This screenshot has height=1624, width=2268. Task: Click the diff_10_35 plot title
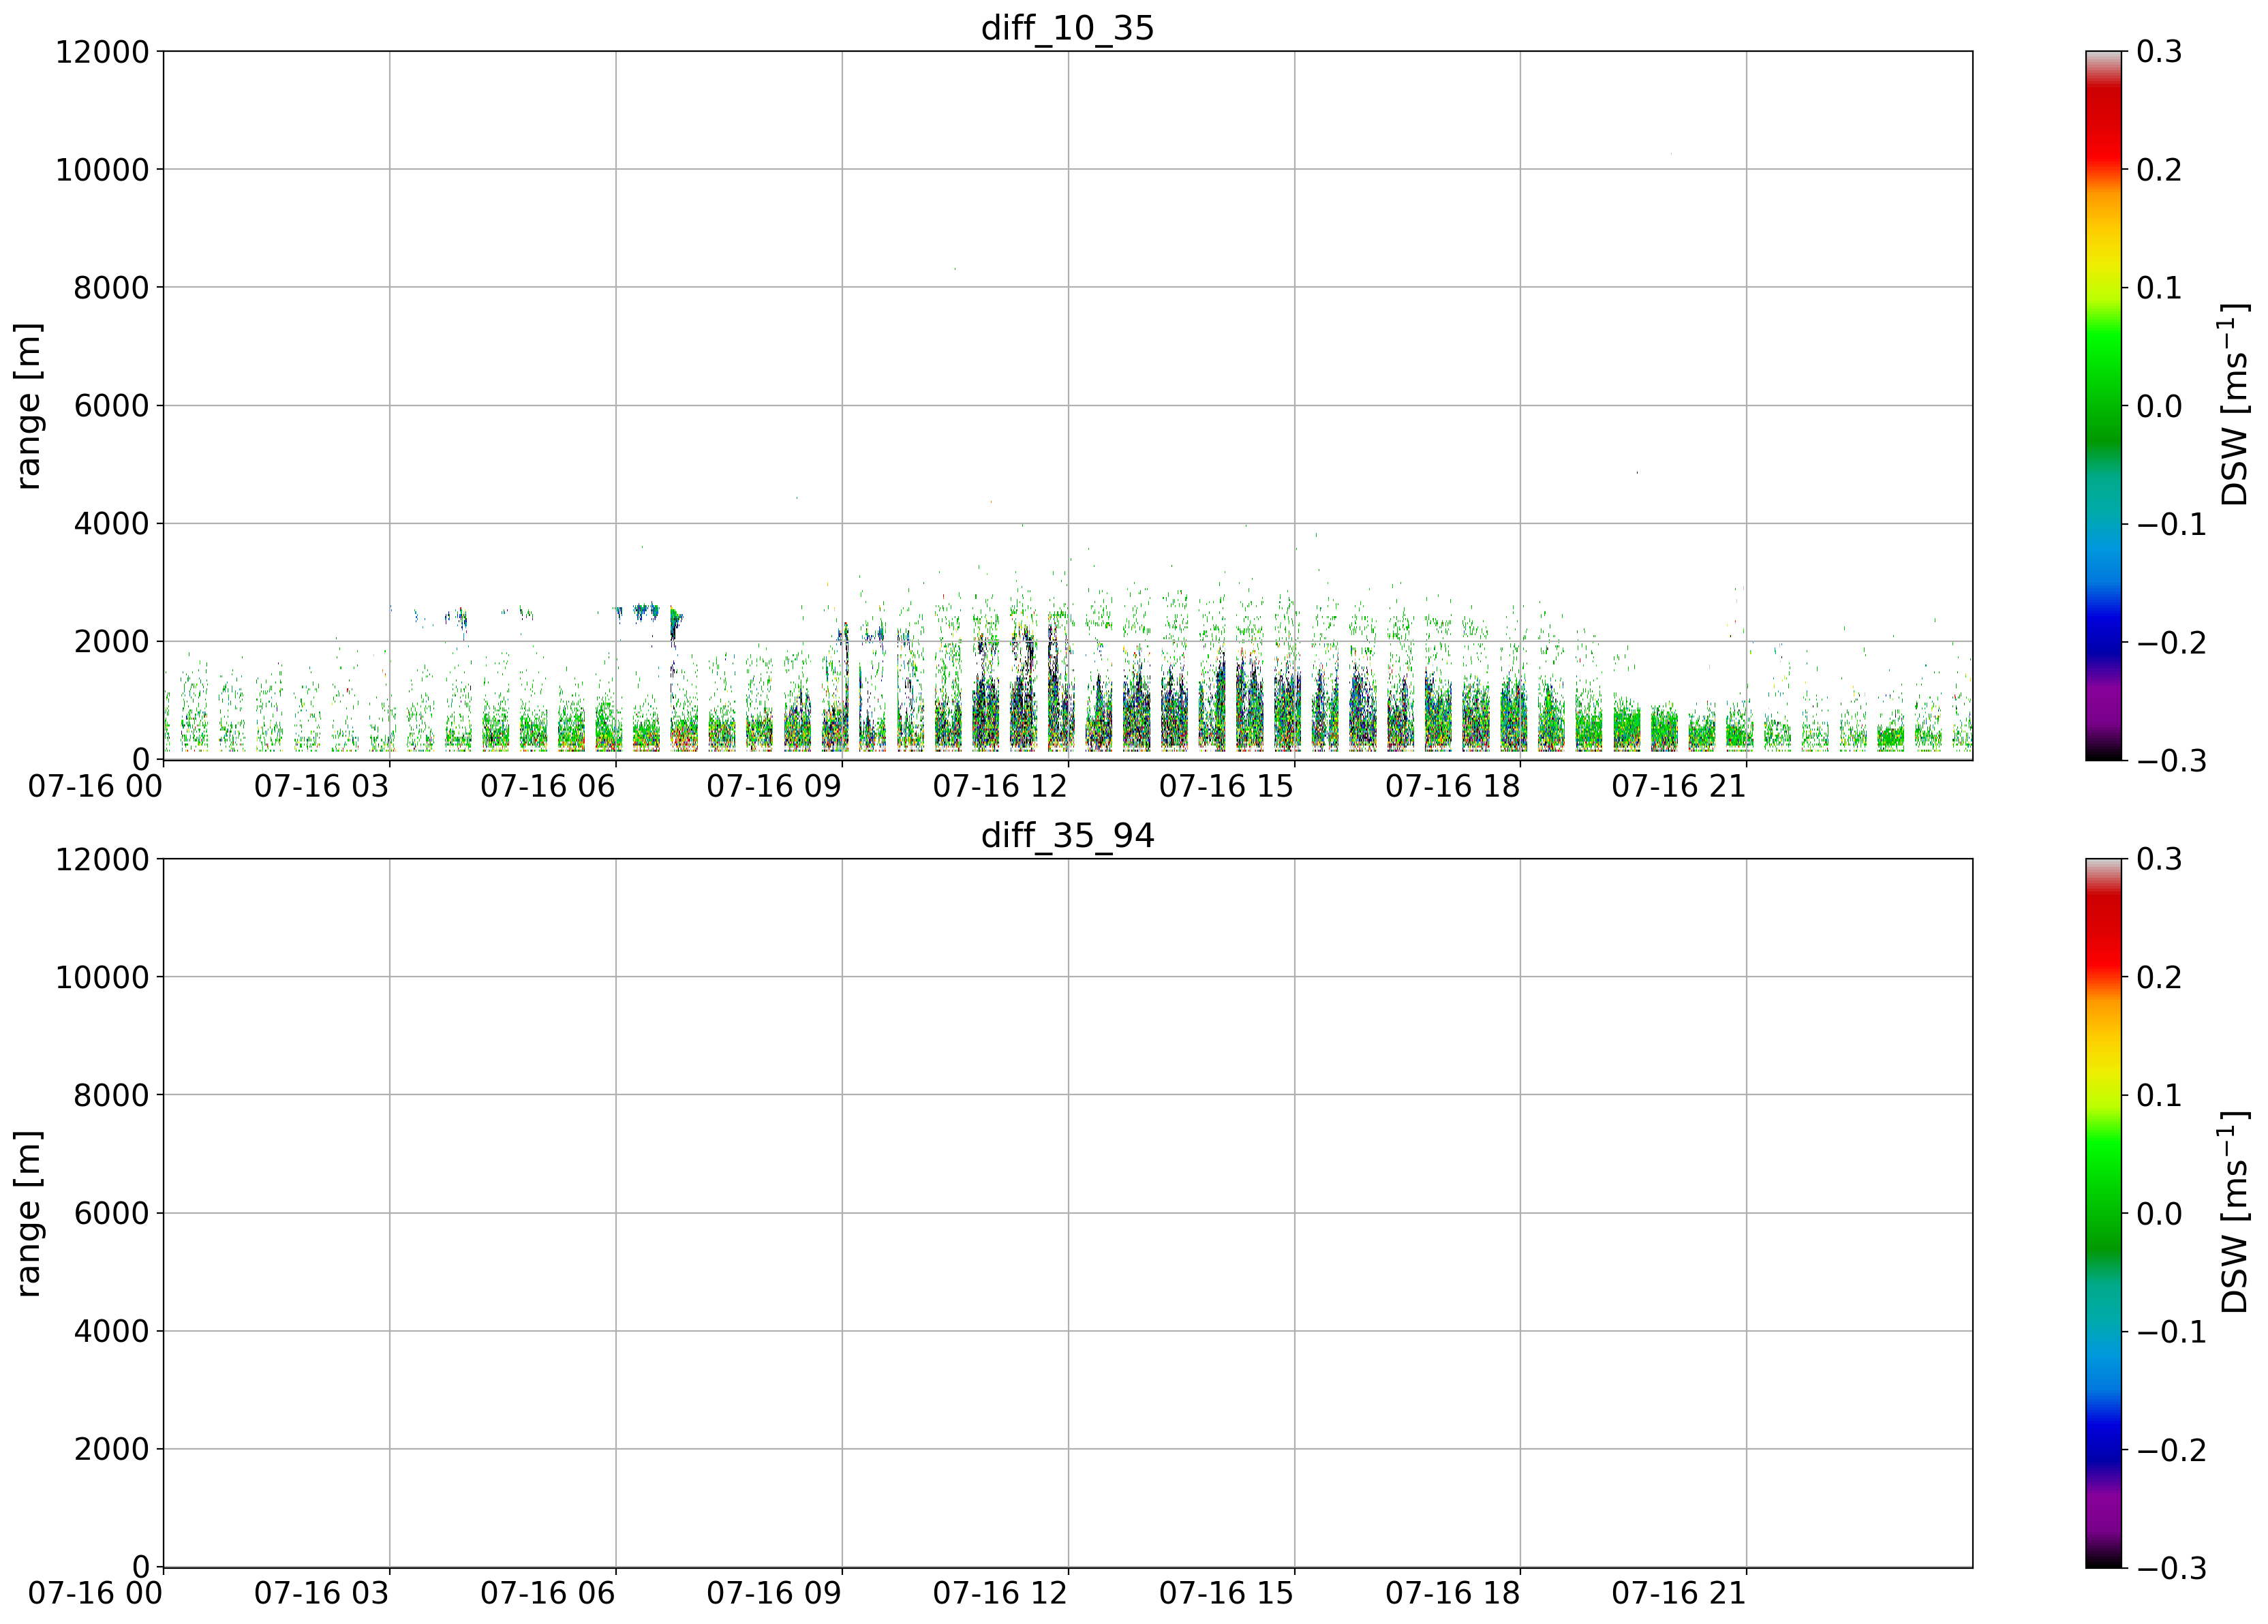1067,28
